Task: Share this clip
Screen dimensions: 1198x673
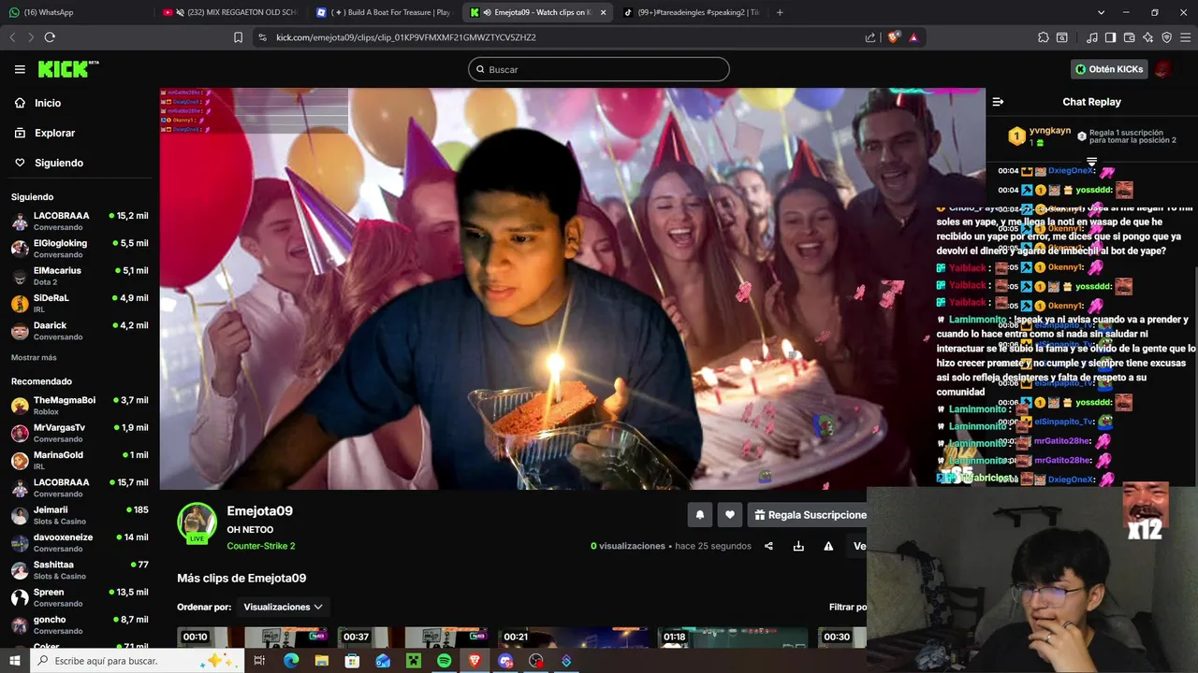Action: [768, 546]
